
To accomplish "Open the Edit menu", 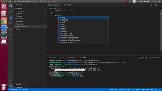I will 14,2.
